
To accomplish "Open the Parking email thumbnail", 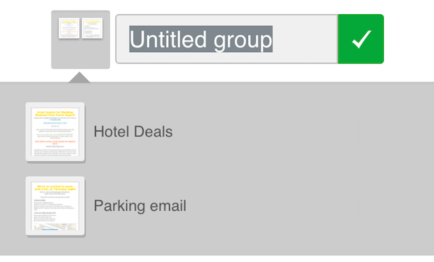I will [x=55, y=206].
